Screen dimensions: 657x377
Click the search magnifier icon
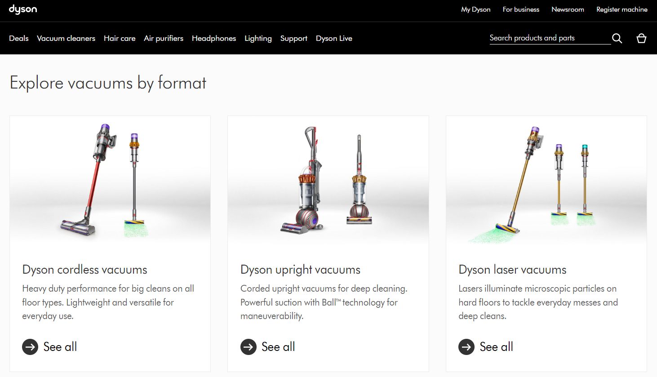[617, 38]
